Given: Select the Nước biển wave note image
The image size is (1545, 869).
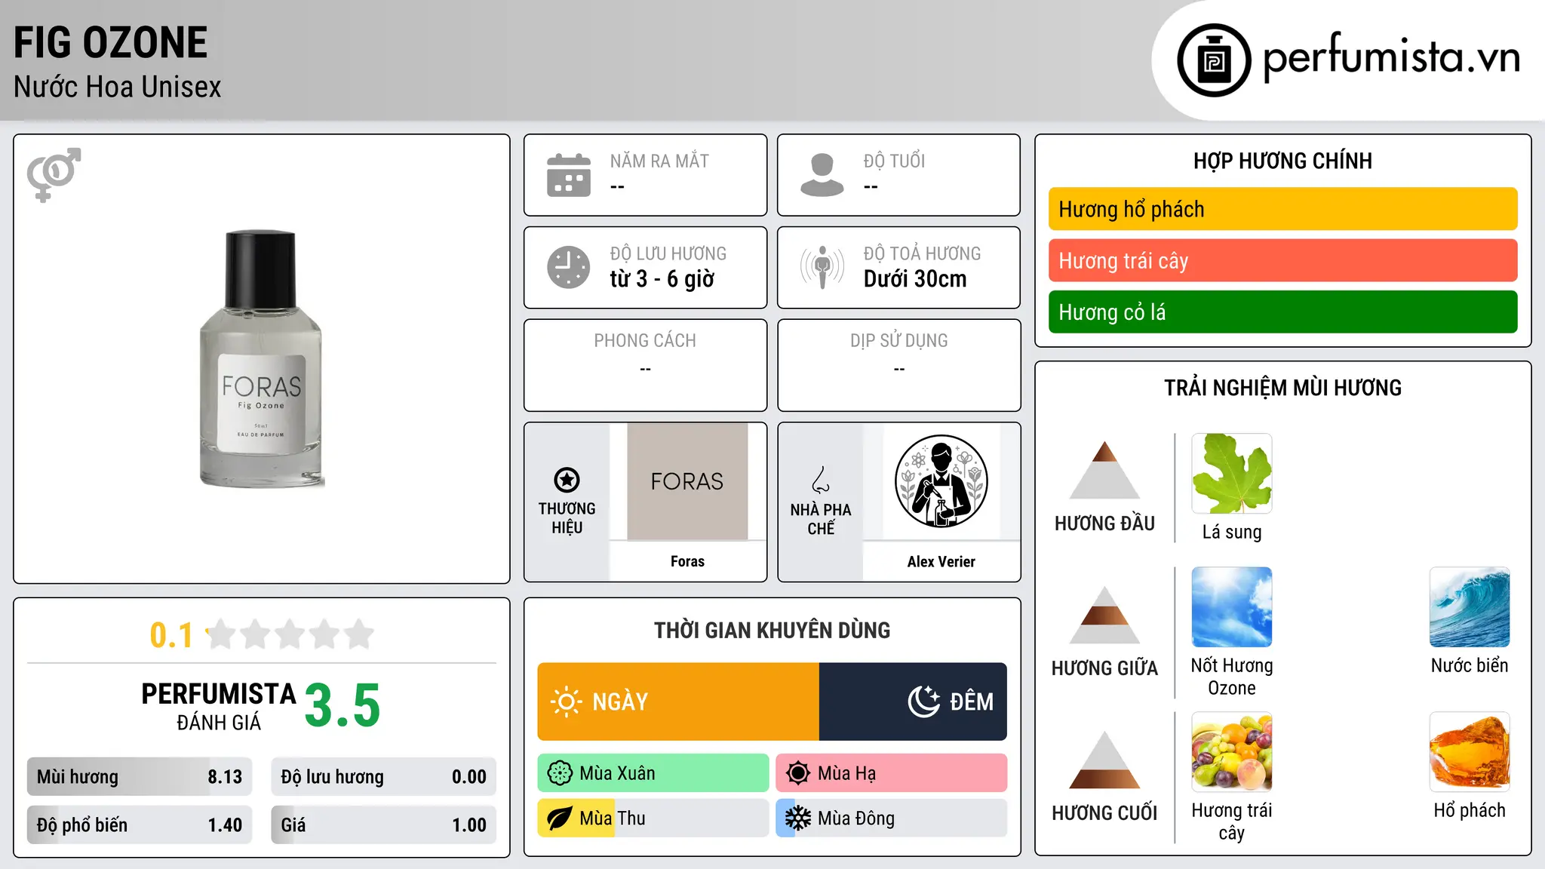Looking at the screenshot, I should coord(1470,607).
